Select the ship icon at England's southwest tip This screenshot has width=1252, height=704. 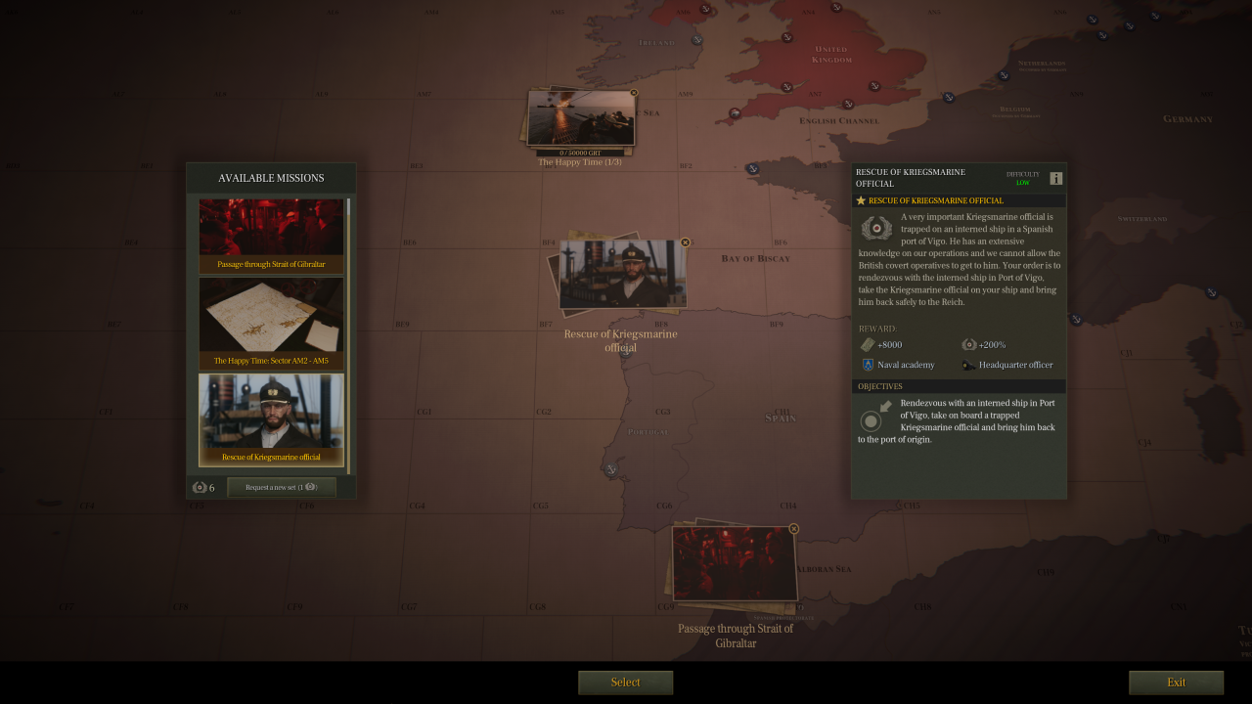pyautogui.click(x=736, y=113)
